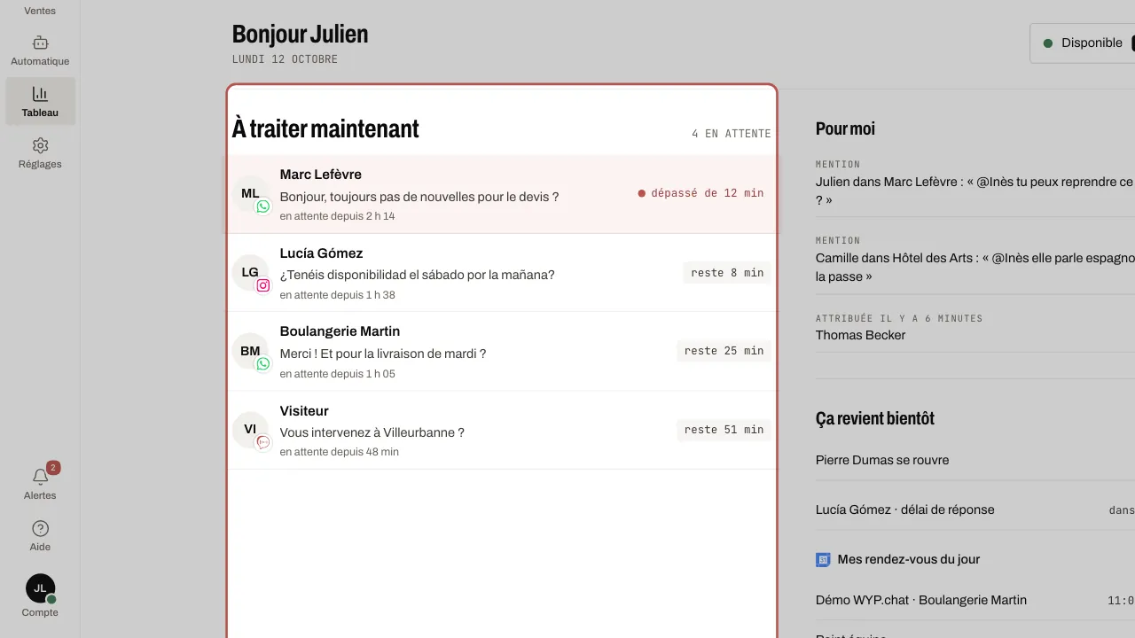Image resolution: width=1135 pixels, height=638 pixels.
Task: Click the Instagram badge on the LG avatar
Action: coord(263,285)
